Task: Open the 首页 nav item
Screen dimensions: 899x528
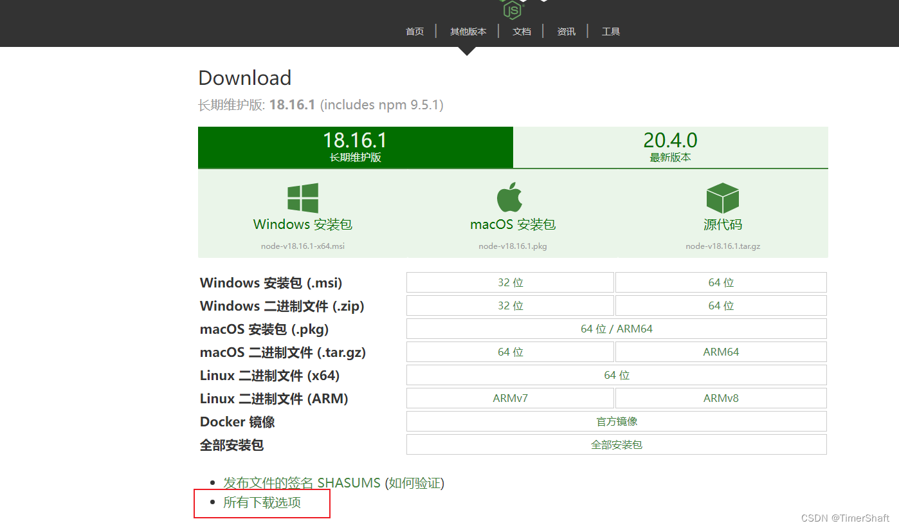Action: point(415,32)
